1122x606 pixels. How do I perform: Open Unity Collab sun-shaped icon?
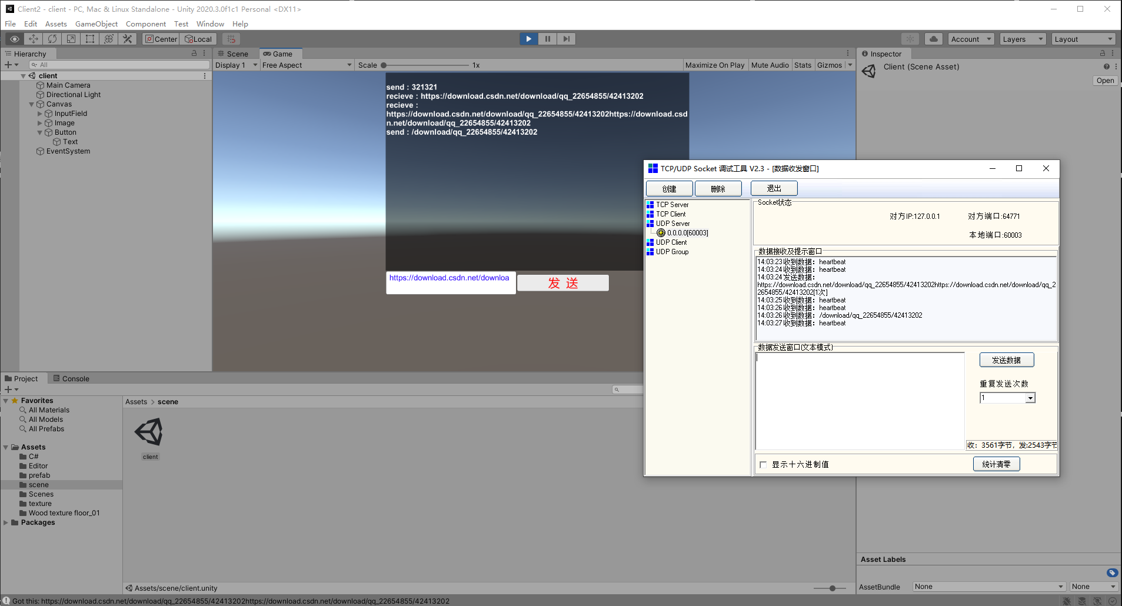click(x=910, y=39)
